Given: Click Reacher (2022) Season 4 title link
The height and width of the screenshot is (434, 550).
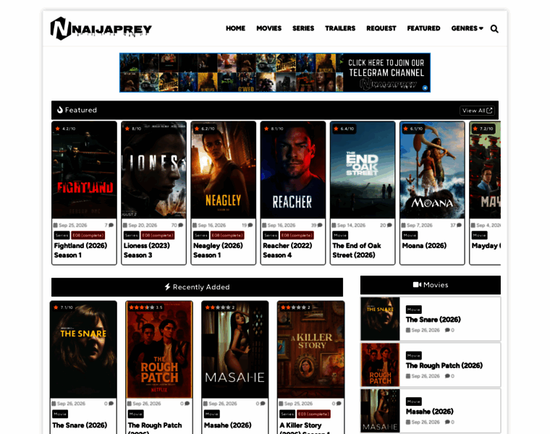Looking at the screenshot, I should tap(287, 250).
